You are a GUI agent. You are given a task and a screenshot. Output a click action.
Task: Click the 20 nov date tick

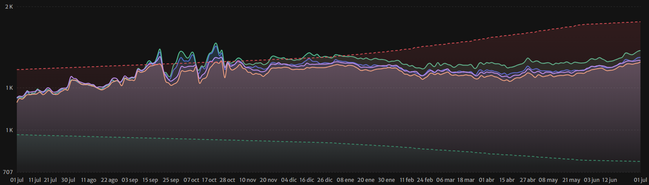(268, 180)
